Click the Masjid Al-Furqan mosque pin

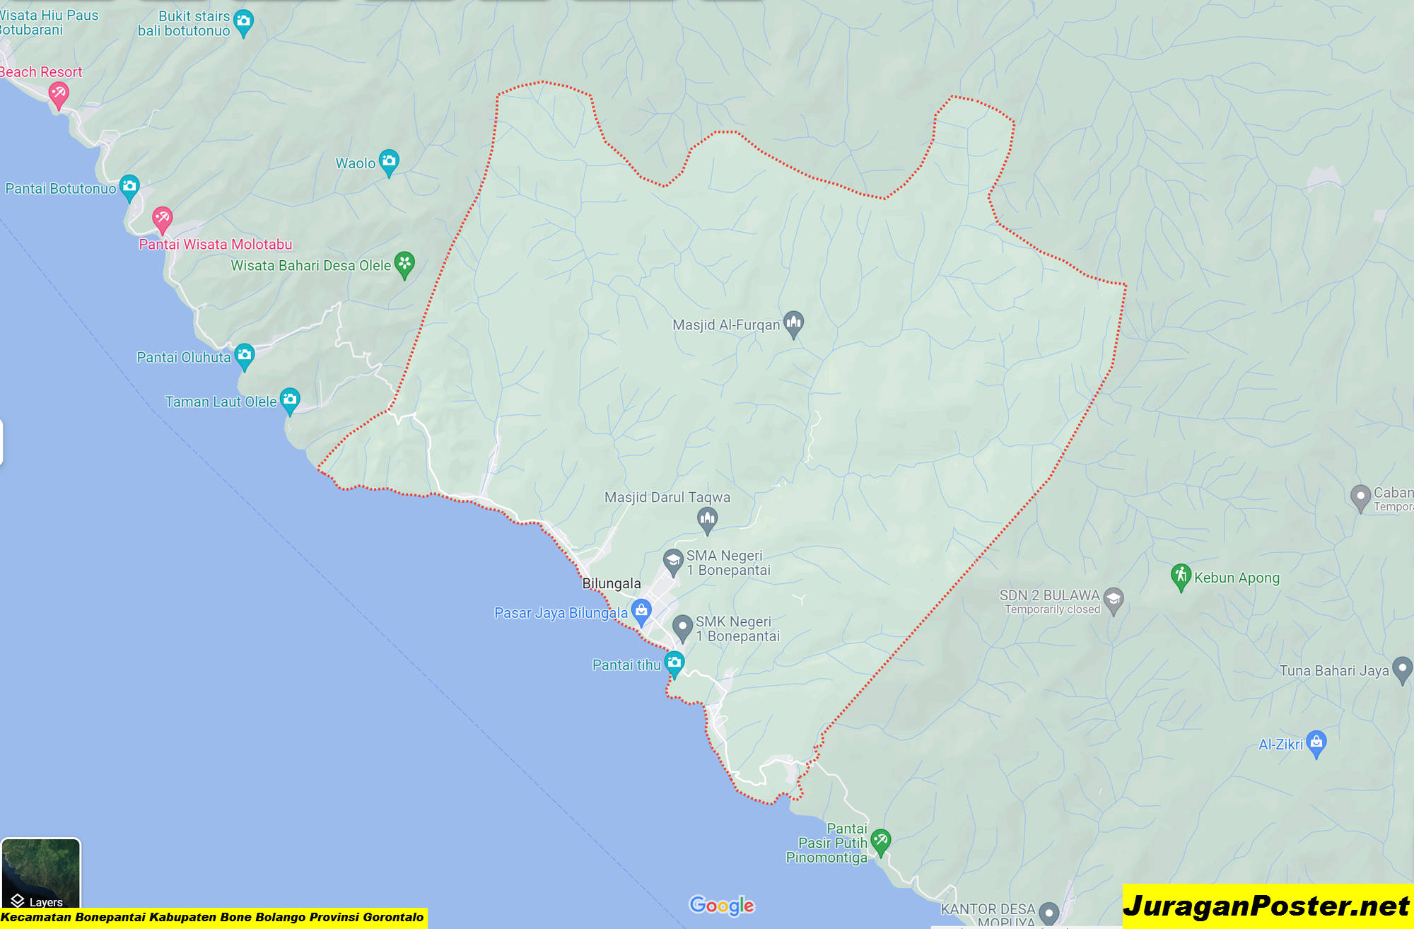point(793,325)
